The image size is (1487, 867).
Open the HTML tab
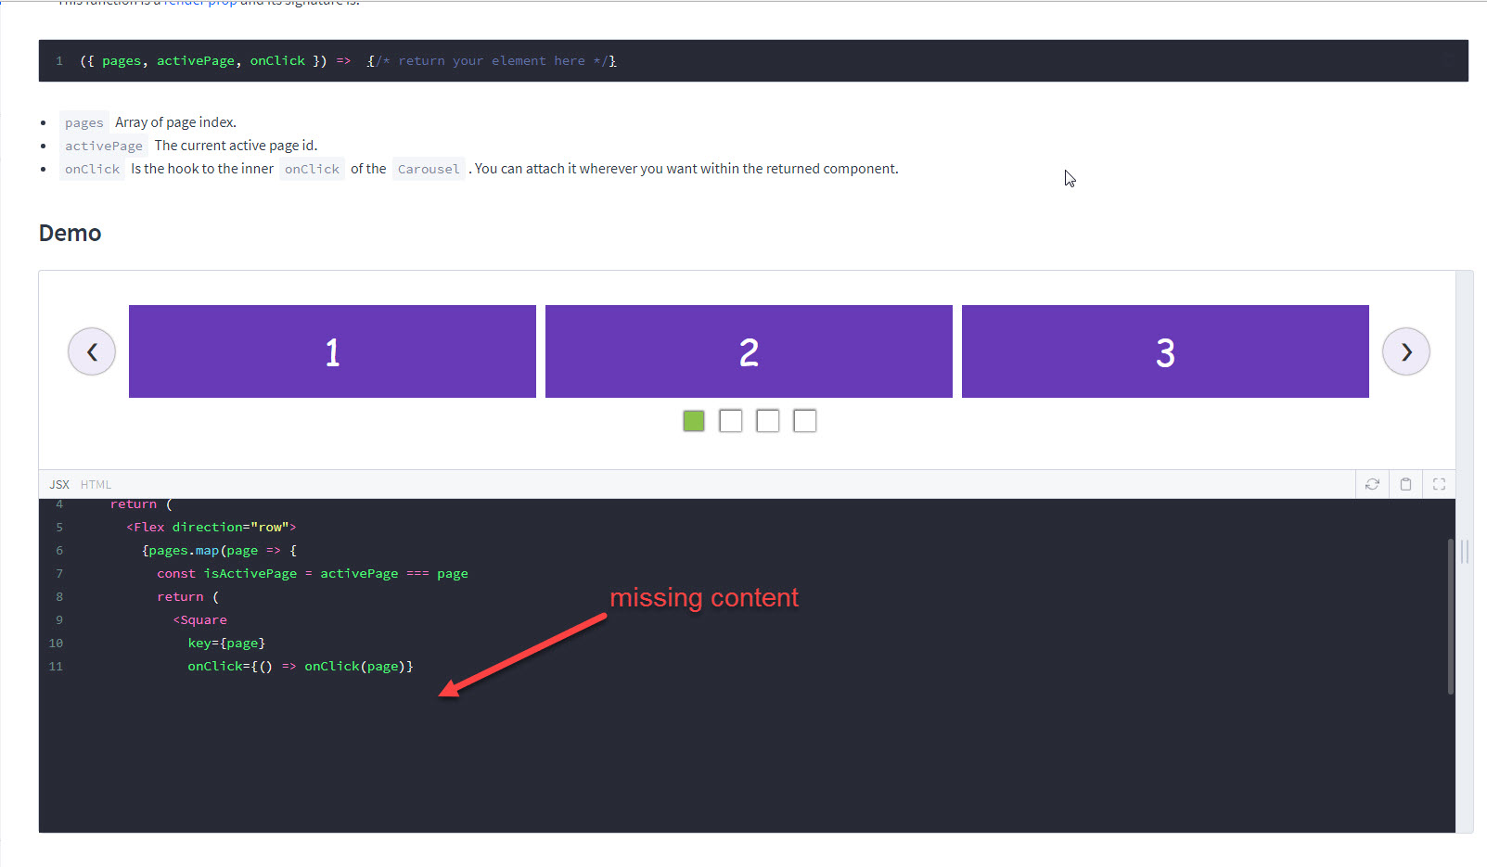96,483
